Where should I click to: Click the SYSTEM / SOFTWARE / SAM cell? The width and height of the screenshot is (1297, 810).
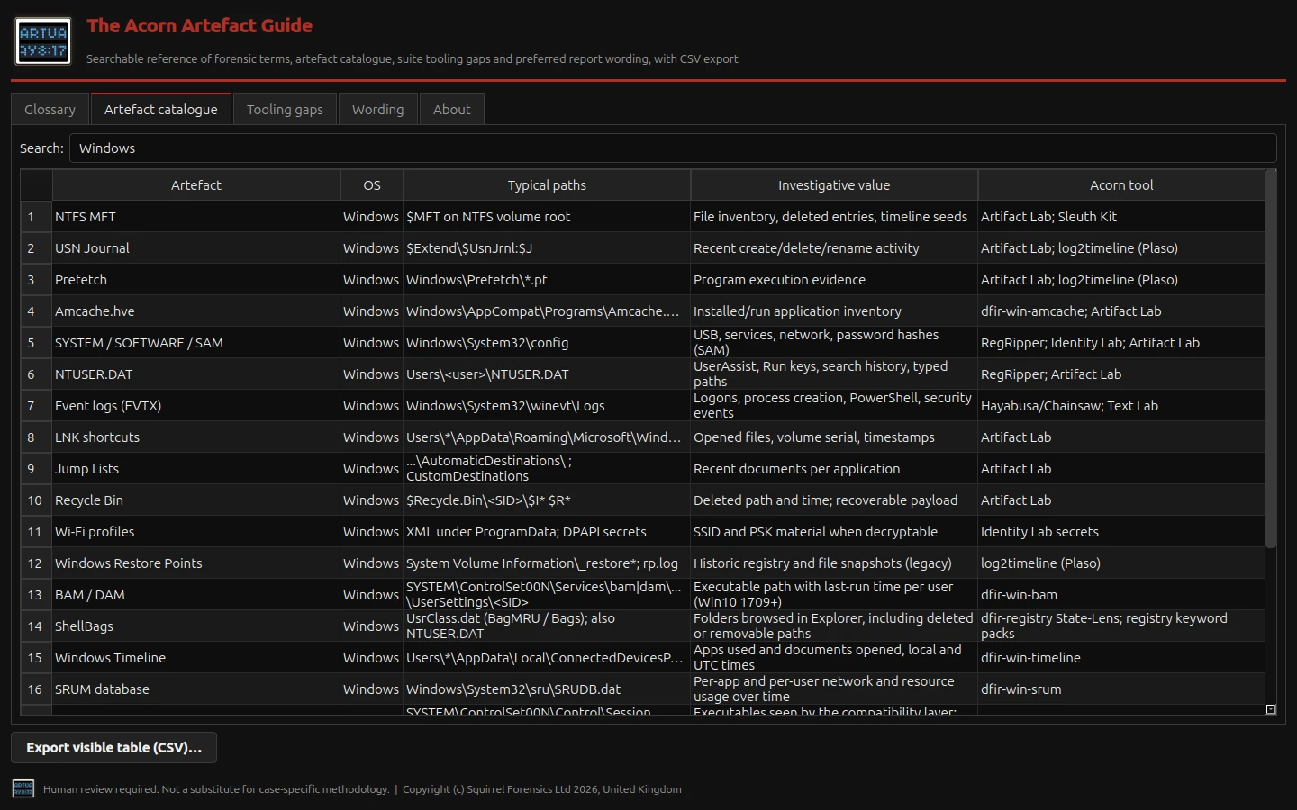pyautogui.click(x=196, y=343)
